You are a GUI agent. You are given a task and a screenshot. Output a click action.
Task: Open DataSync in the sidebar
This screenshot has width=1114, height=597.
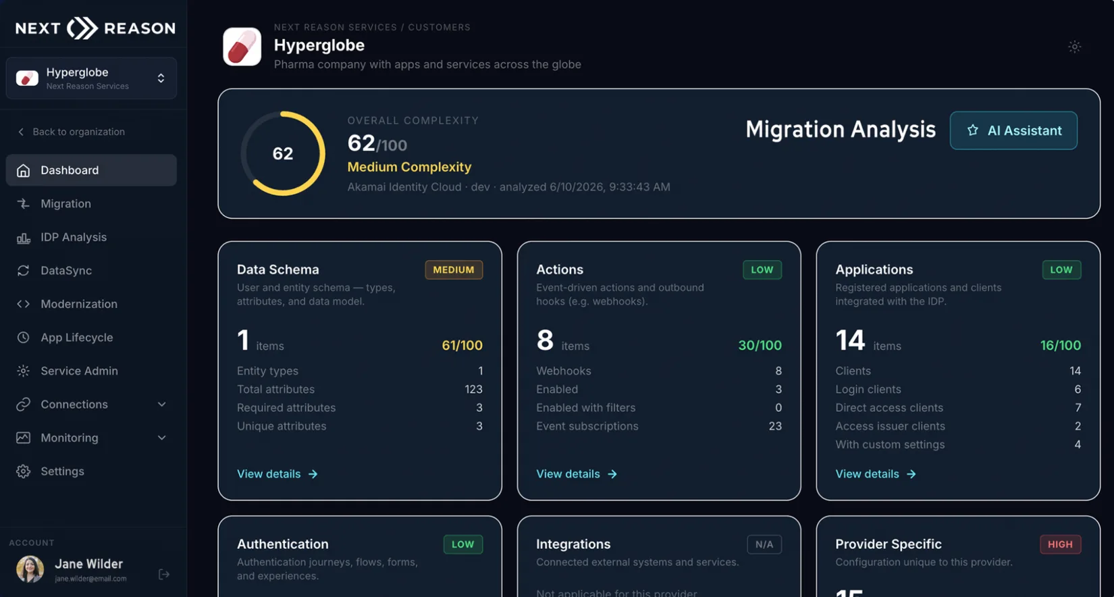tap(91, 270)
